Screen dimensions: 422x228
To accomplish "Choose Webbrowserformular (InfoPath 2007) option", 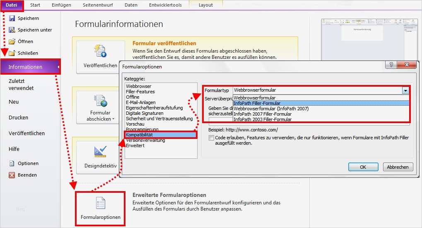I will (321, 109).
